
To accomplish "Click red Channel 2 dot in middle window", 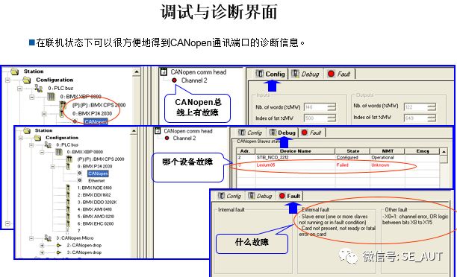I will click(167, 138).
